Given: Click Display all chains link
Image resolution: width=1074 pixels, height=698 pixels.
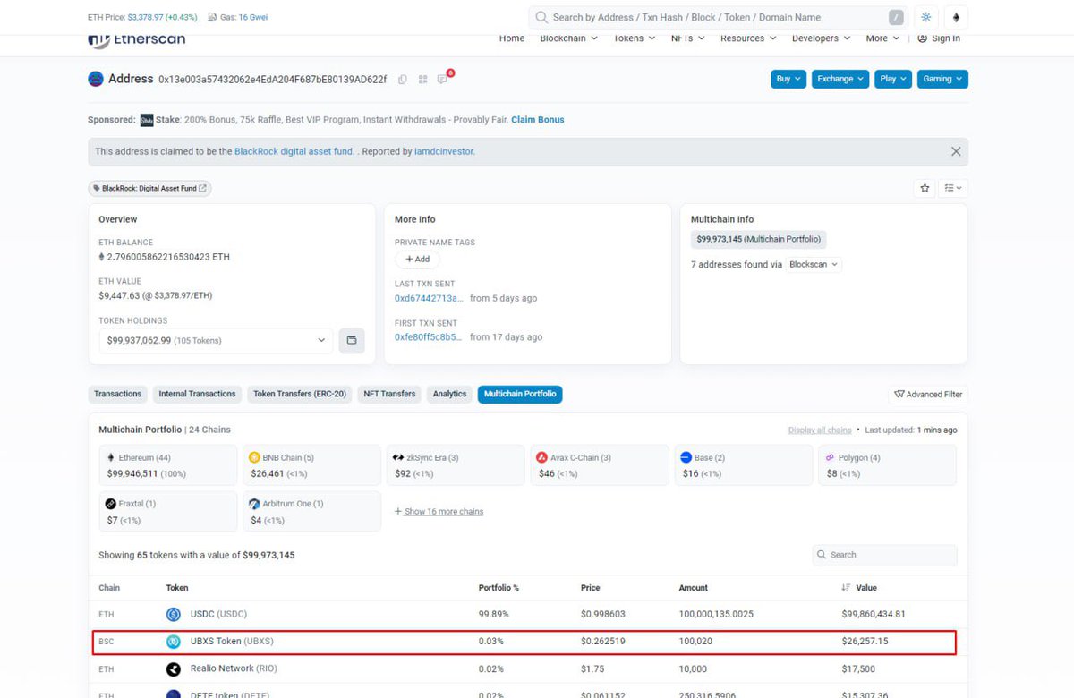Looking at the screenshot, I should [x=820, y=430].
